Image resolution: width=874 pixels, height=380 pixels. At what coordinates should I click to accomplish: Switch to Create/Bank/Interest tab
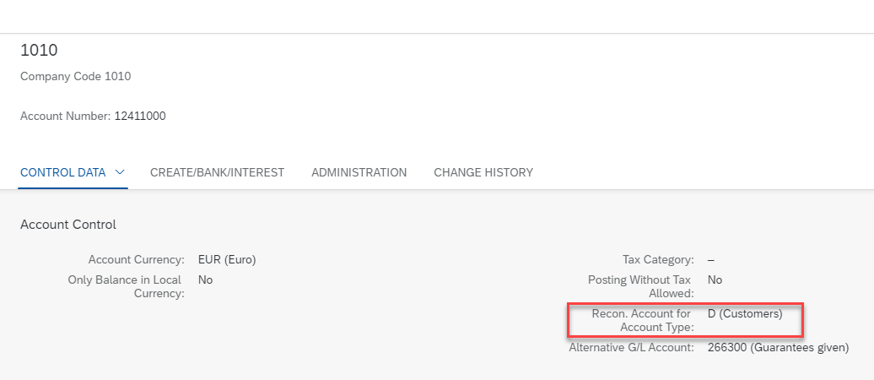(217, 172)
